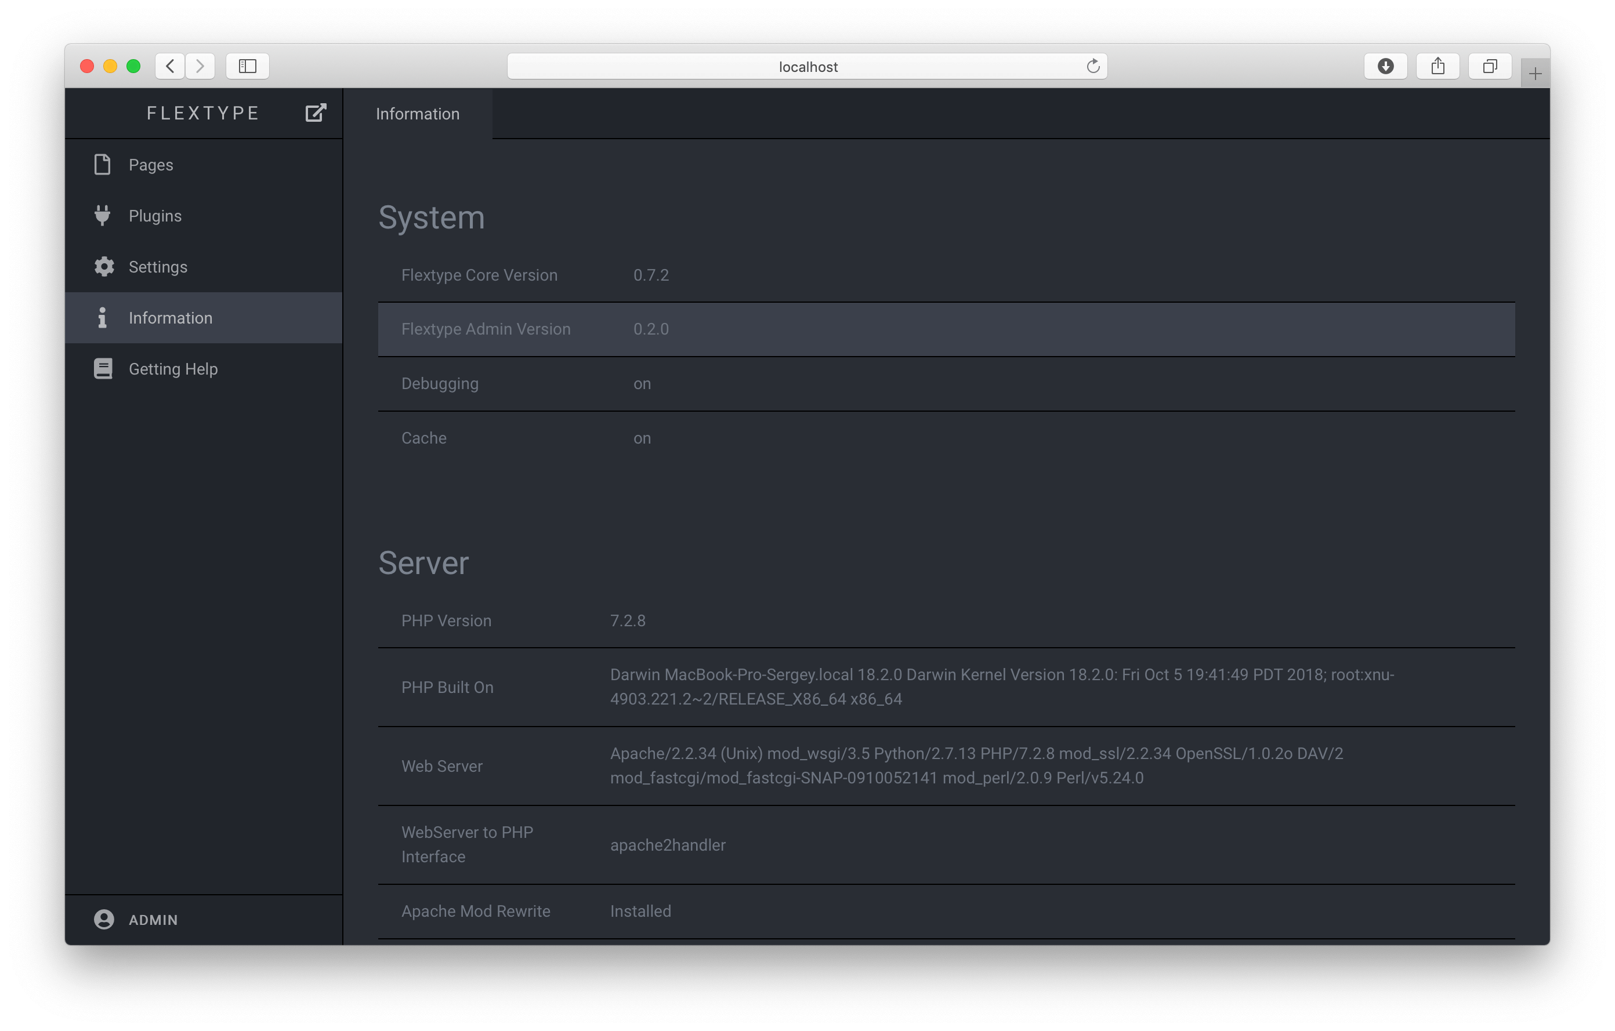Open the ADMIN user menu
1615x1031 pixels.
[x=153, y=920]
